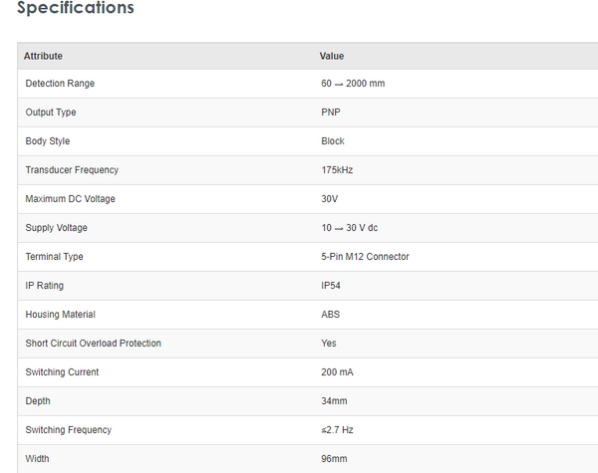Image resolution: width=598 pixels, height=473 pixels.
Task: Click the Value column header
Action: pyautogui.click(x=332, y=56)
